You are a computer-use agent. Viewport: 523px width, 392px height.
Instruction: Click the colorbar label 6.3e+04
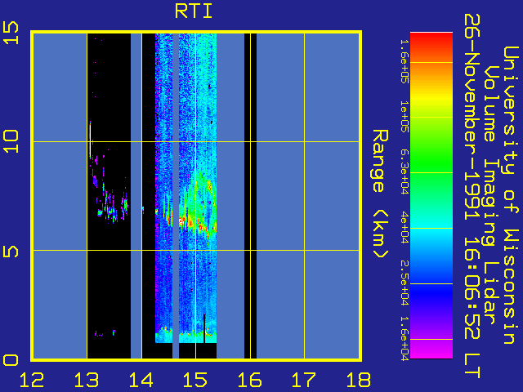click(404, 172)
